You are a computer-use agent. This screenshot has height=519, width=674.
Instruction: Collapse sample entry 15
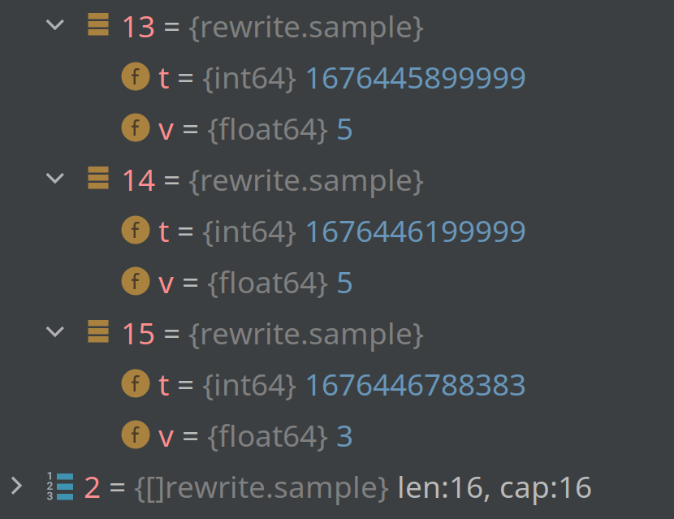point(54,331)
